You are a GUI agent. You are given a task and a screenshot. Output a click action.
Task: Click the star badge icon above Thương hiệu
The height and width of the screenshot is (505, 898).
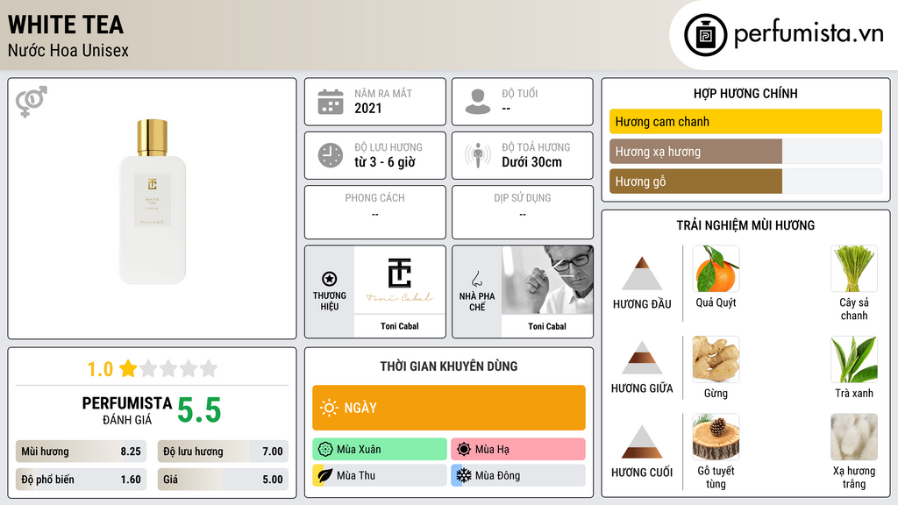330,279
